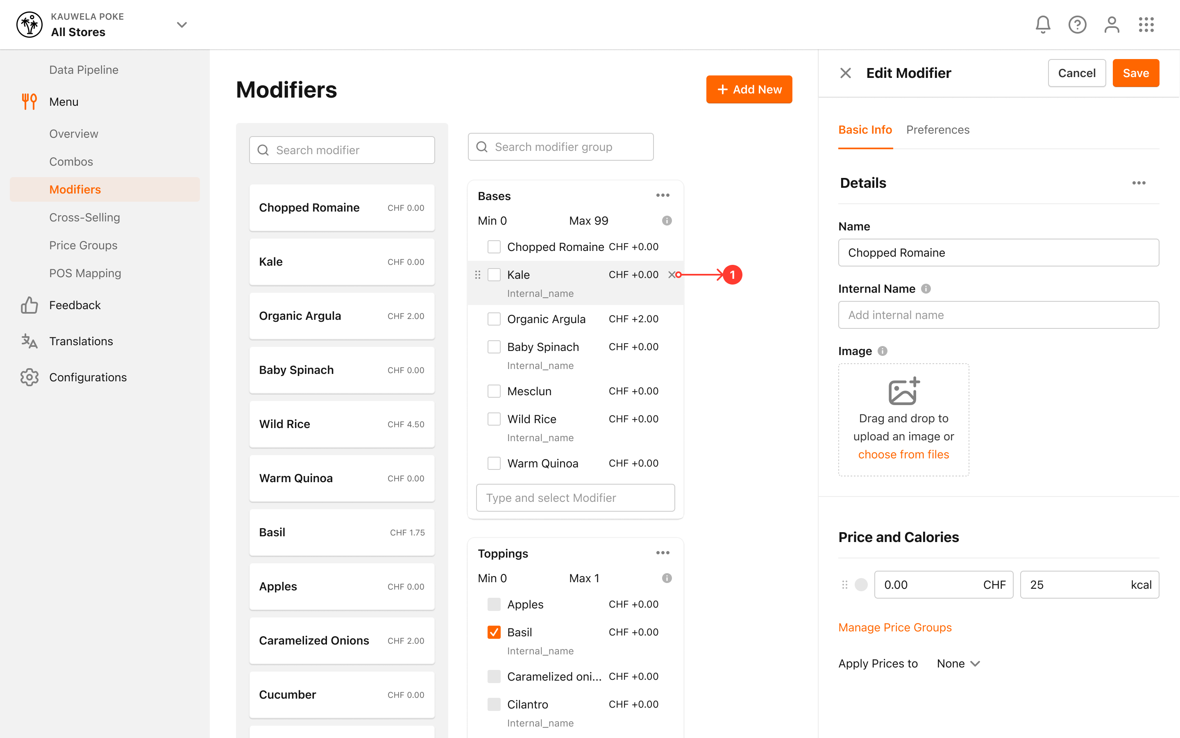Expand the All Stores selector chevron
Viewport: 1180px width, 738px height.
182,25
